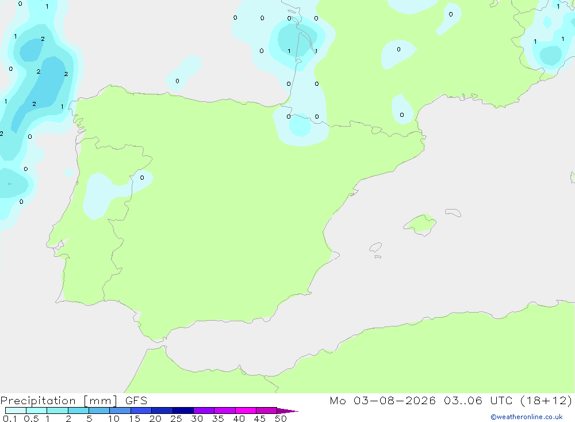Click the '03..06 UTC' time range
This screenshot has width=575, height=422.
tap(478, 401)
